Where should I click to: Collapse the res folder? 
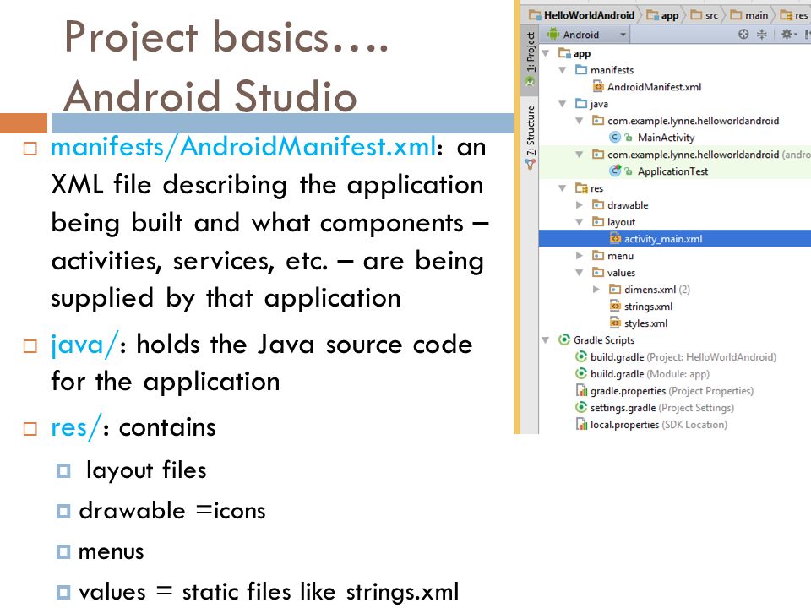[563, 188]
